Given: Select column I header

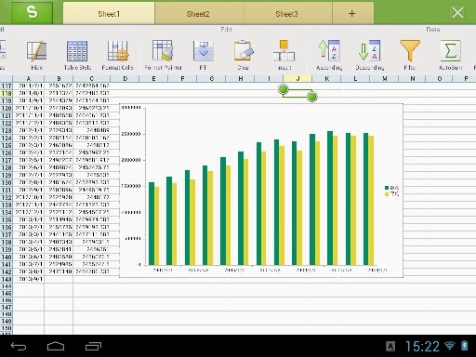Looking at the screenshot, I should tap(269, 78).
